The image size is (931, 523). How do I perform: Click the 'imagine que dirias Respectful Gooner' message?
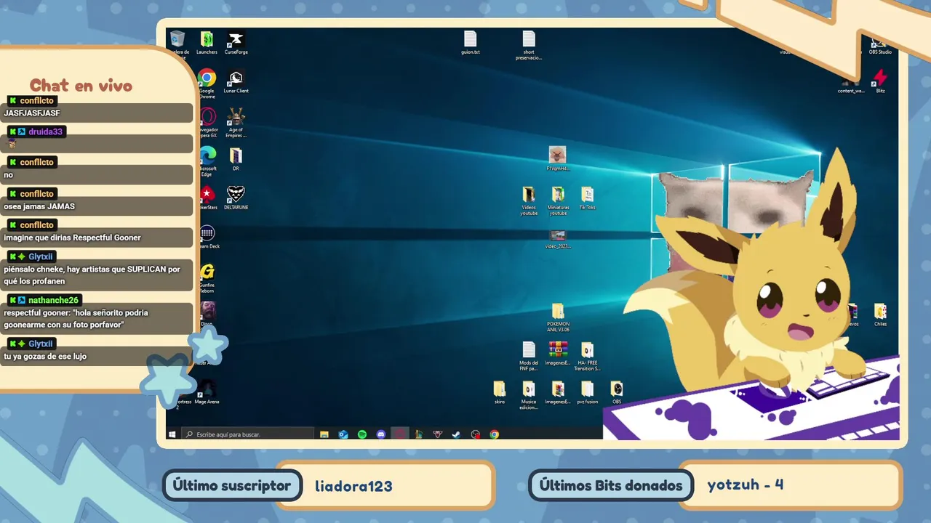click(72, 238)
